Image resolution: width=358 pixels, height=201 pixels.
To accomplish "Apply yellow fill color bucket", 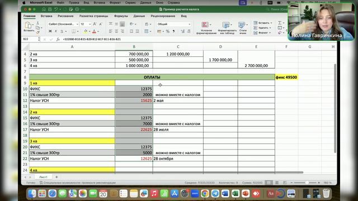I will 86,31.
